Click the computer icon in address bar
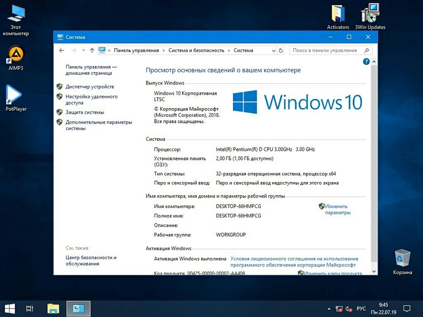423x317 pixels. [102, 50]
